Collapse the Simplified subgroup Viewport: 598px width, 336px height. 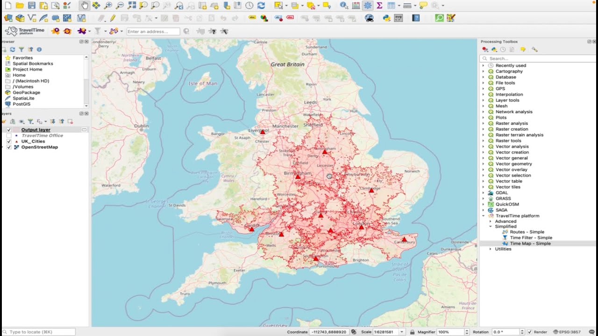coord(491,227)
